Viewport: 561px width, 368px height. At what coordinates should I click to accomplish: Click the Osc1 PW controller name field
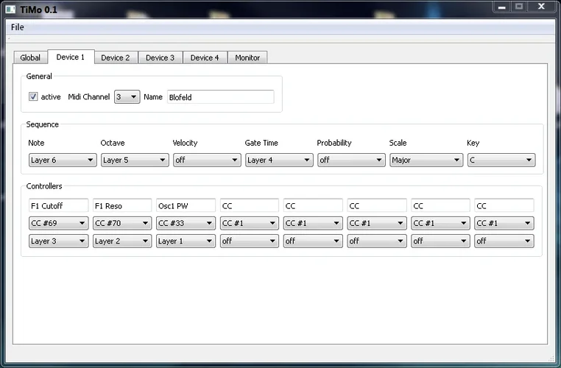click(x=186, y=205)
